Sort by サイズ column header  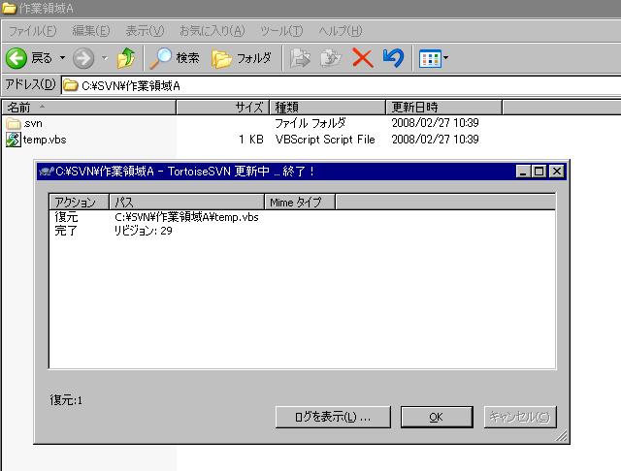point(222,108)
